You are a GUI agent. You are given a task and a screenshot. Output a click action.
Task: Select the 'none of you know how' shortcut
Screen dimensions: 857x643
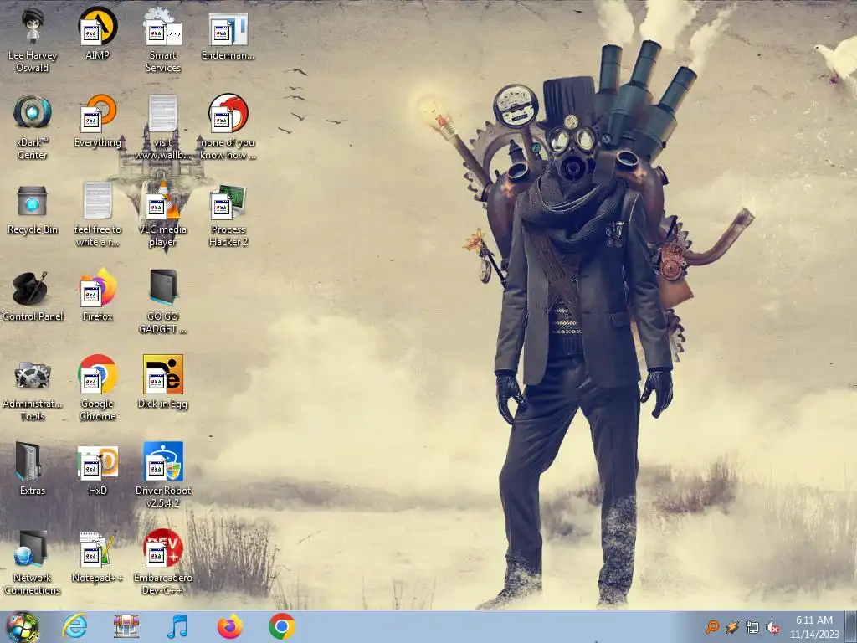coord(228,127)
